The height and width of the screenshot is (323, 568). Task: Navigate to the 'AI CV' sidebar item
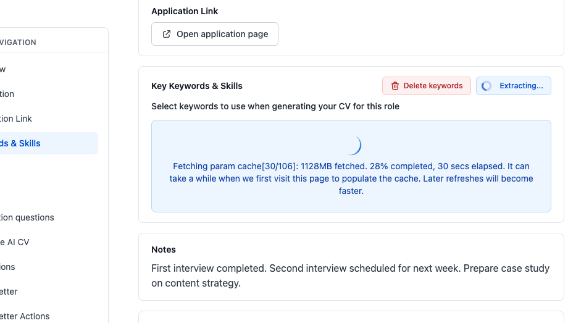15,242
